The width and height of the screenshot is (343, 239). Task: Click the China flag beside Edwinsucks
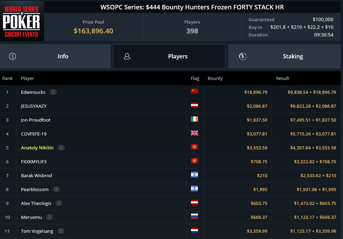point(194,91)
